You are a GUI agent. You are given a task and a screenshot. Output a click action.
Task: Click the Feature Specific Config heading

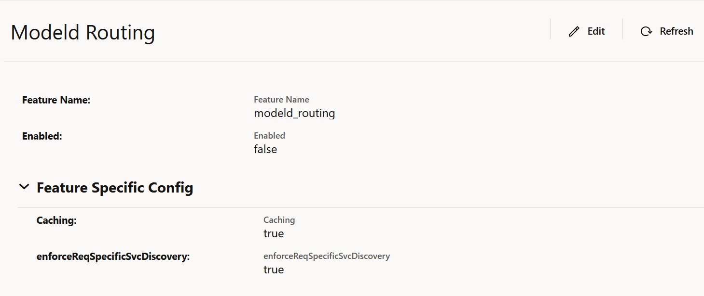pos(115,187)
